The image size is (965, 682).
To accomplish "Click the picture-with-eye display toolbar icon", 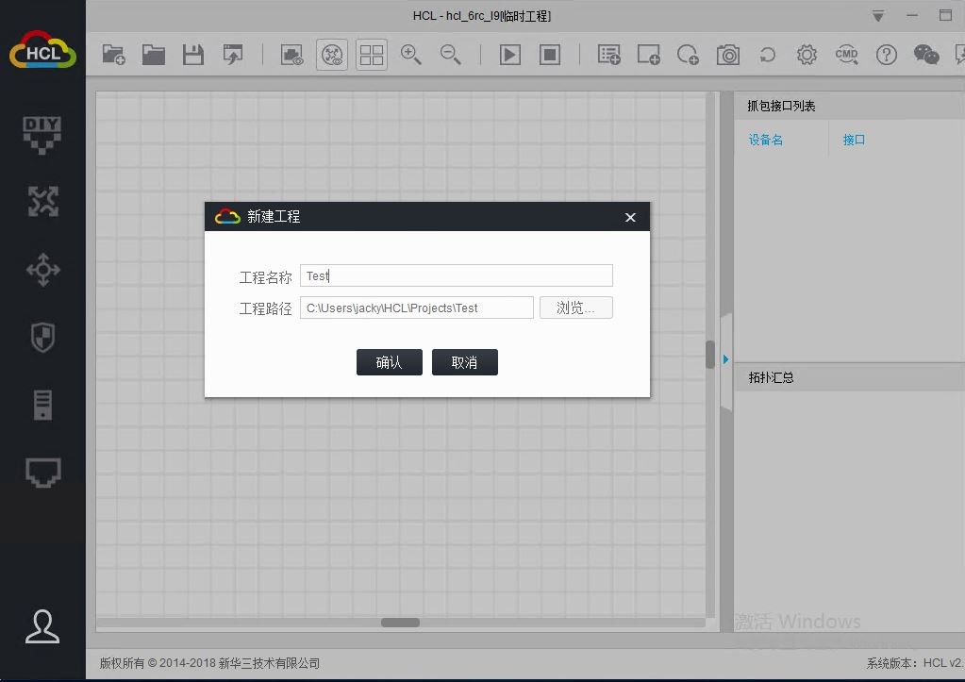I will tap(292, 55).
